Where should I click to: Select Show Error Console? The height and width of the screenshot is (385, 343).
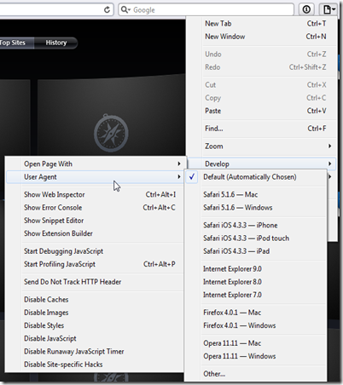[x=96, y=208]
